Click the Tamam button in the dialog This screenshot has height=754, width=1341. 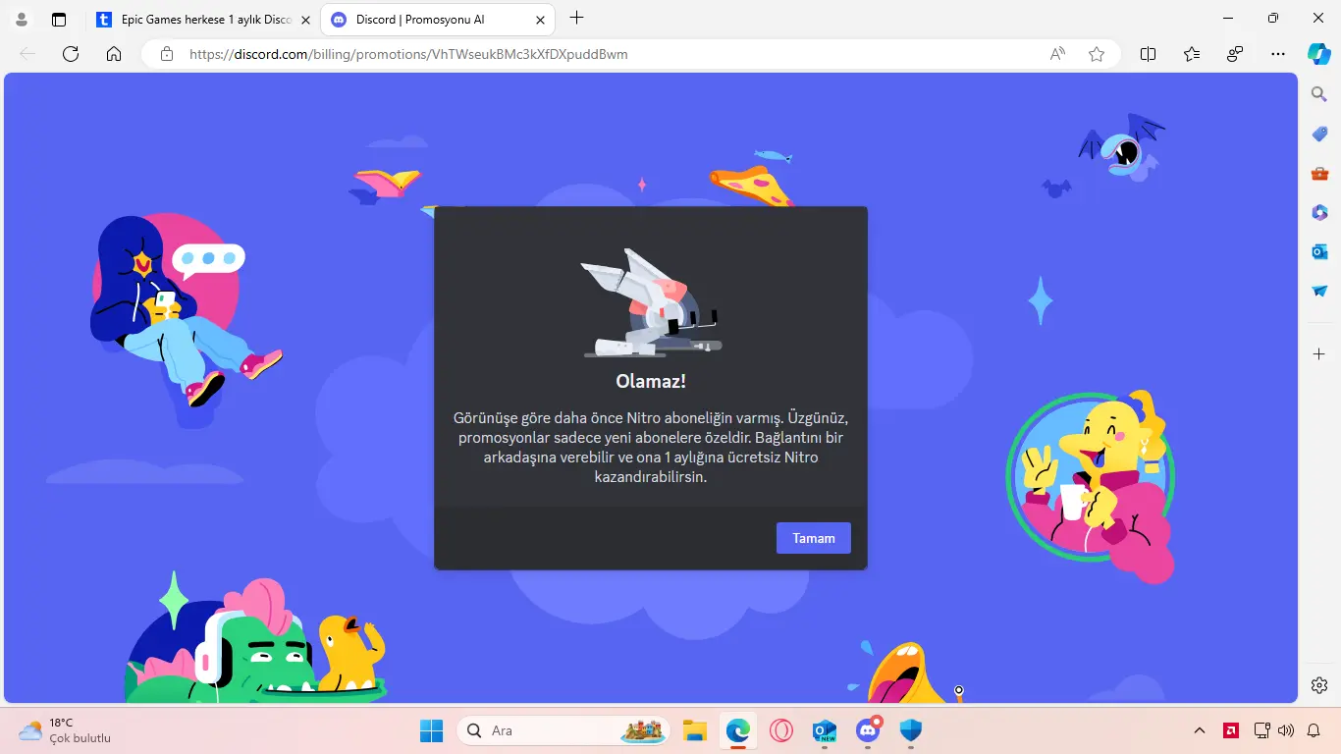tap(813, 538)
